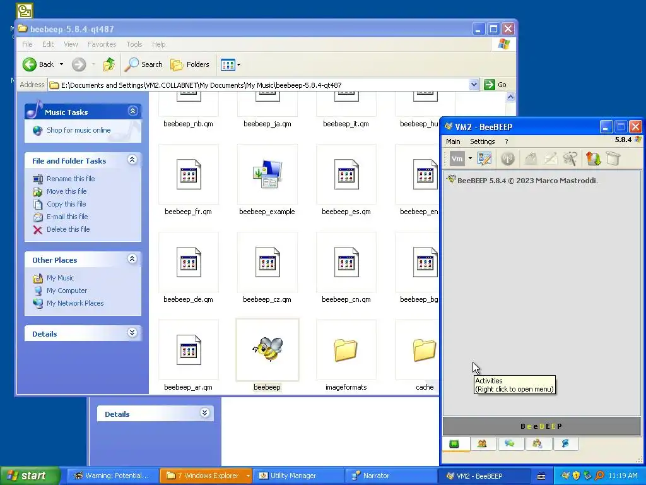Collapse the Other Places panel

[132, 258]
